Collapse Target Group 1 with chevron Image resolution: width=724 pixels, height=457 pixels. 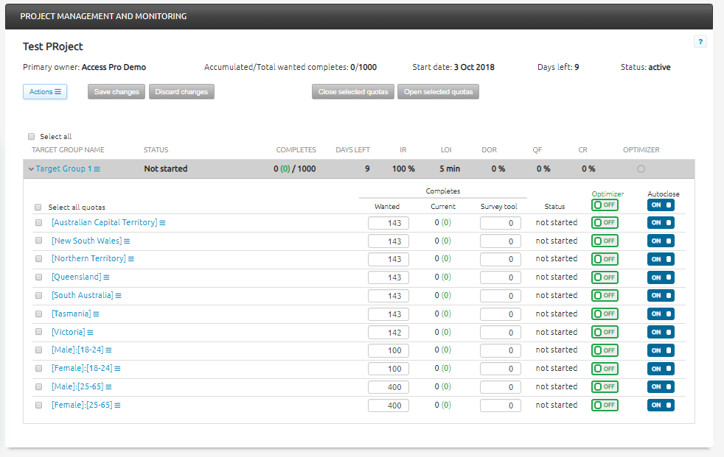point(31,169)
